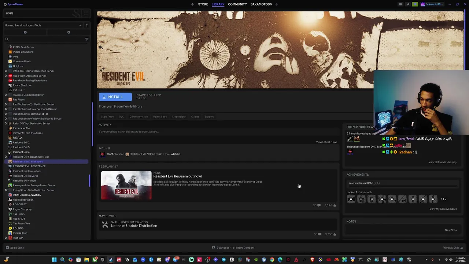Image resolution: width=469 pixels, height=264 pixels.
Task: Click the thumbs-up icon on the Update Distribution post
Action: point(335,234)
